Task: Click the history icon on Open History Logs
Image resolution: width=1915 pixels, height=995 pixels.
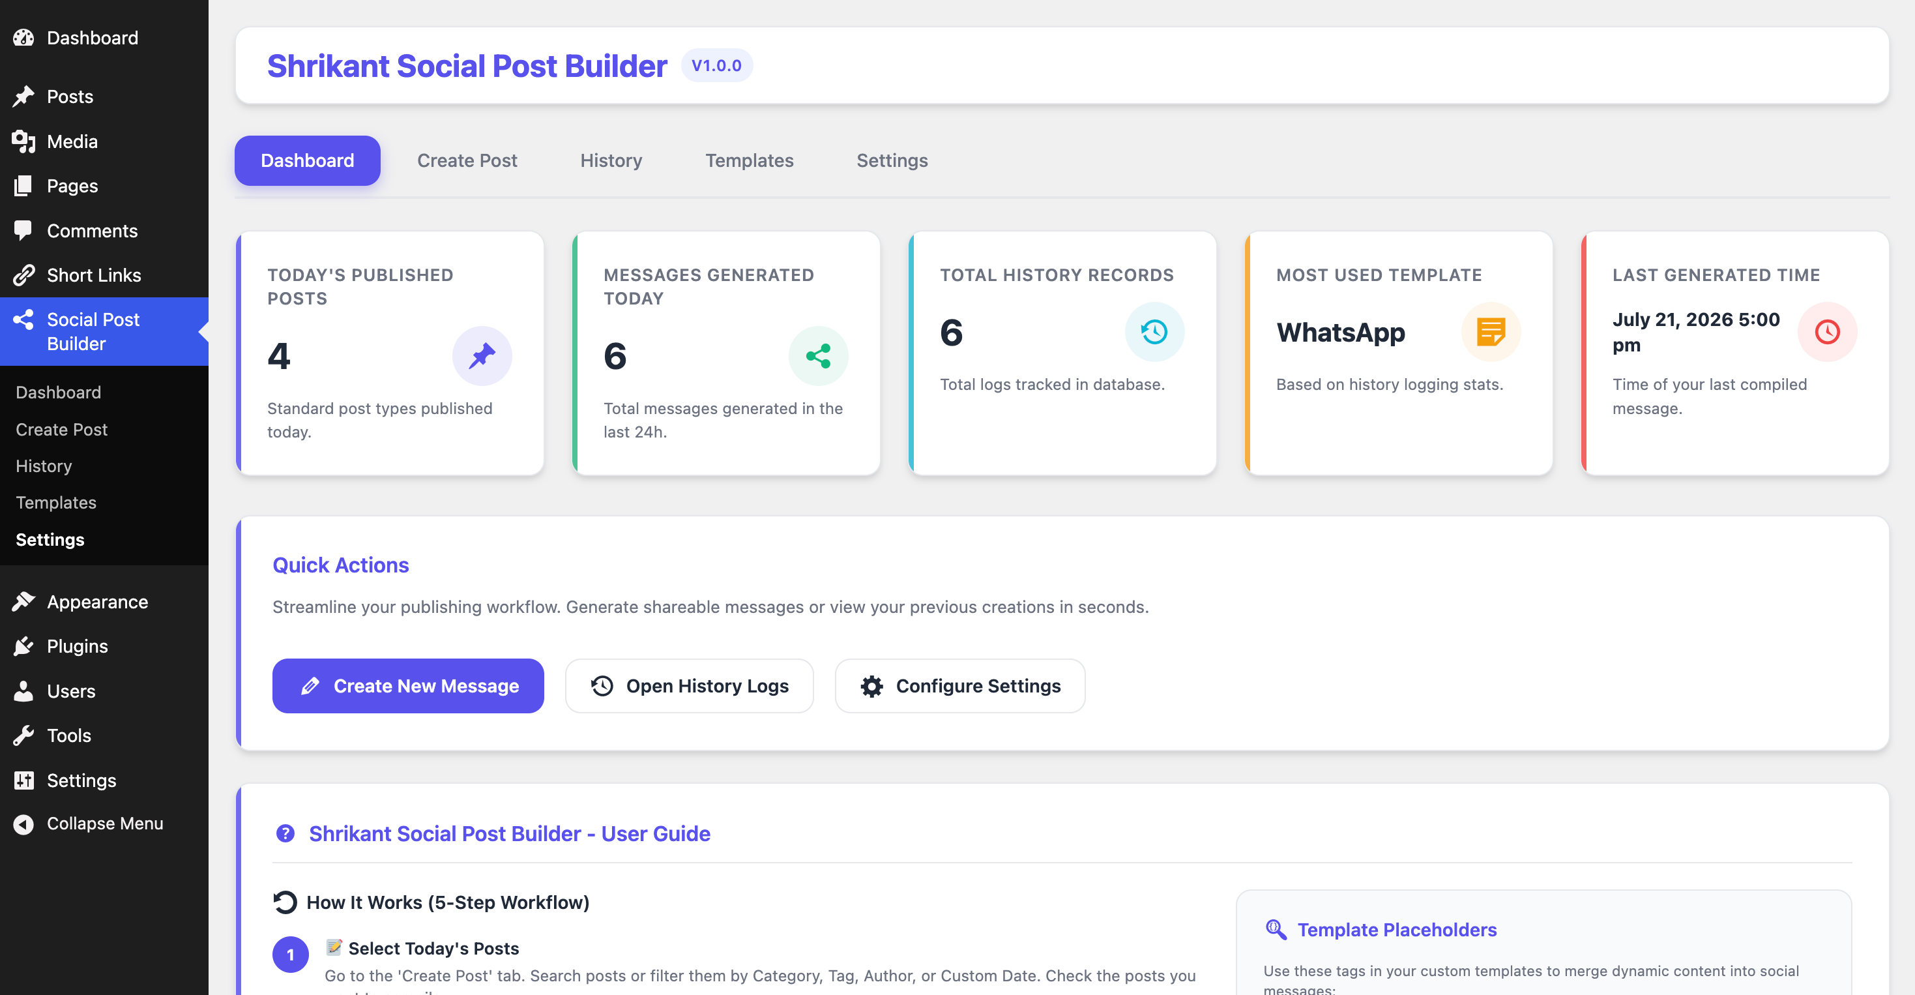Action: [x=602, y=686]
